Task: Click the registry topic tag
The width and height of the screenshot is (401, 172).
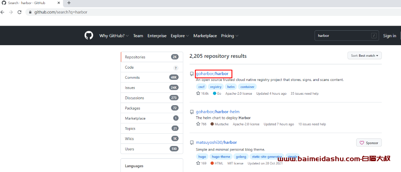Action: tap(216, 87)
